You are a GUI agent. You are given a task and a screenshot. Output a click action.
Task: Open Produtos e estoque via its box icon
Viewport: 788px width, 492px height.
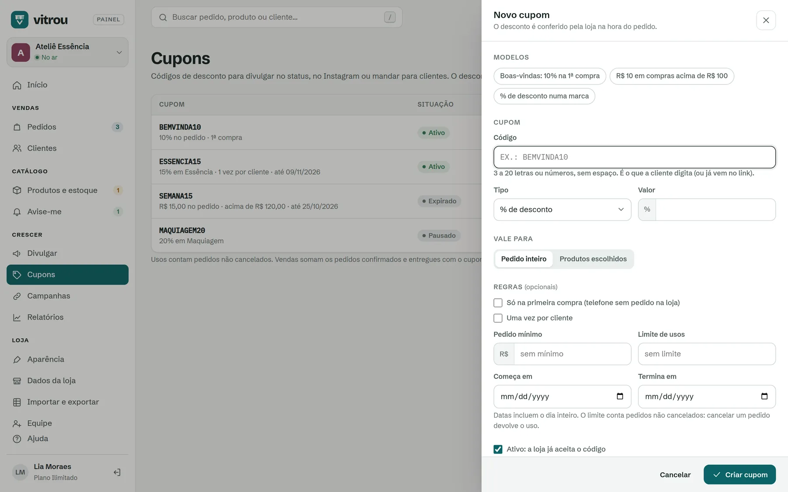17,191
